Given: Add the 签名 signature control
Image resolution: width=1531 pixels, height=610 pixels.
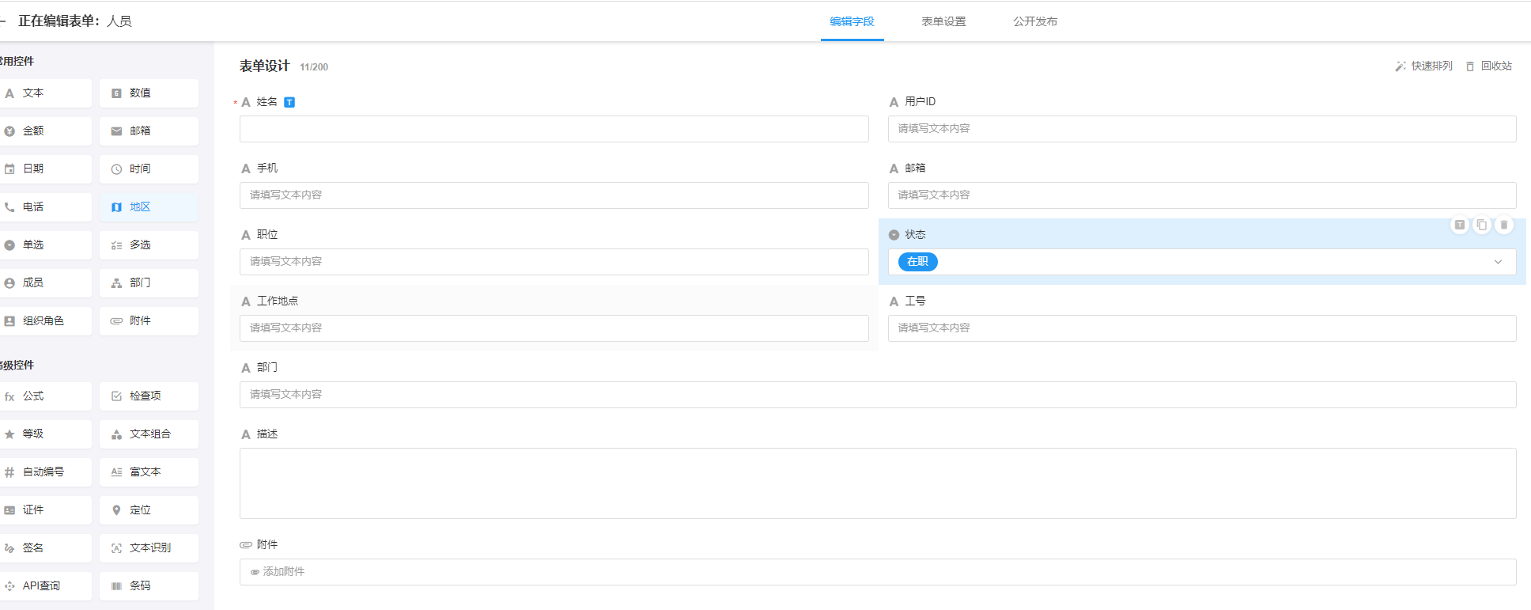Looking at the screenshot, I should coord(44,547).
